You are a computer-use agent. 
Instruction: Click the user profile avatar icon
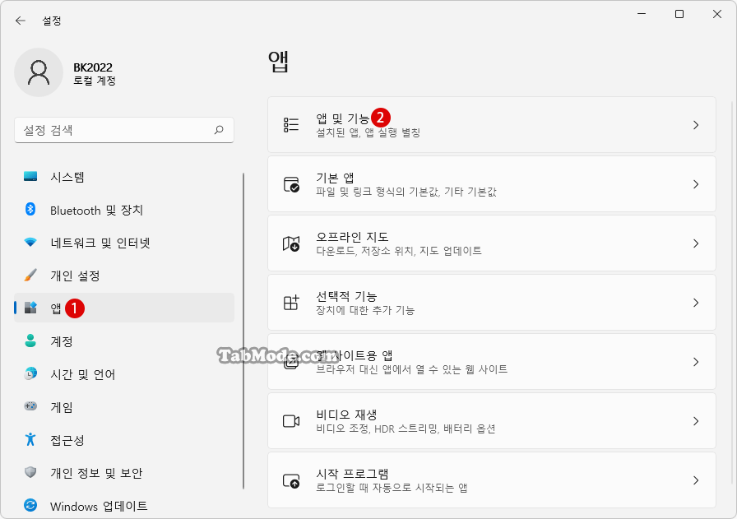pyautogui.click(x=39, y=72)
